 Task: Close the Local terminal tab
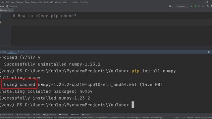(x=15, y=52)
